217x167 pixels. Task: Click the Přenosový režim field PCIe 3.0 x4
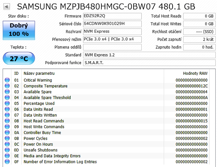click(x=112, y=39)
